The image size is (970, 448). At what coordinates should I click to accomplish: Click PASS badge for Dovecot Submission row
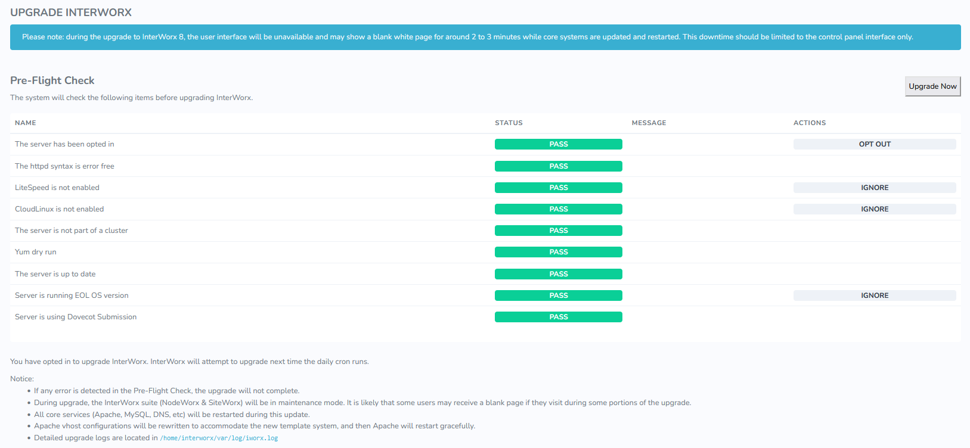point(558,317)
